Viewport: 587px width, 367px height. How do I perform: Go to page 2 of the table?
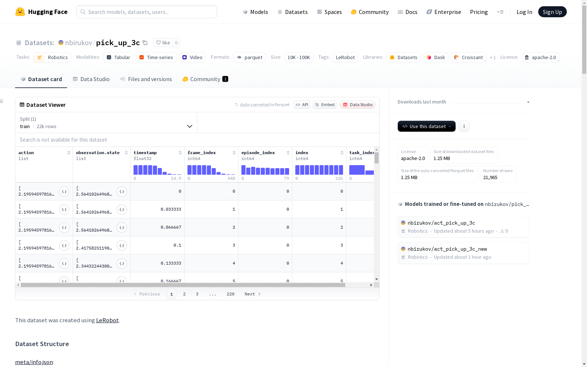(184, 294)
